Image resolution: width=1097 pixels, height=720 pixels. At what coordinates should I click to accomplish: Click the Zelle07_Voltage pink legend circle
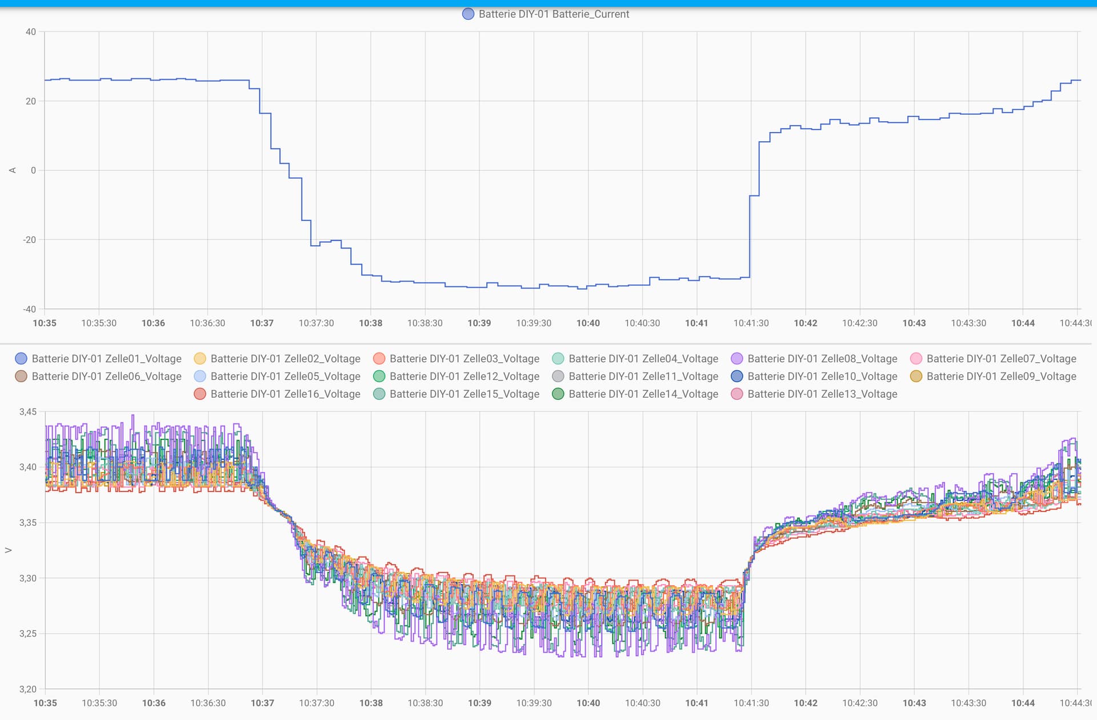916,359
